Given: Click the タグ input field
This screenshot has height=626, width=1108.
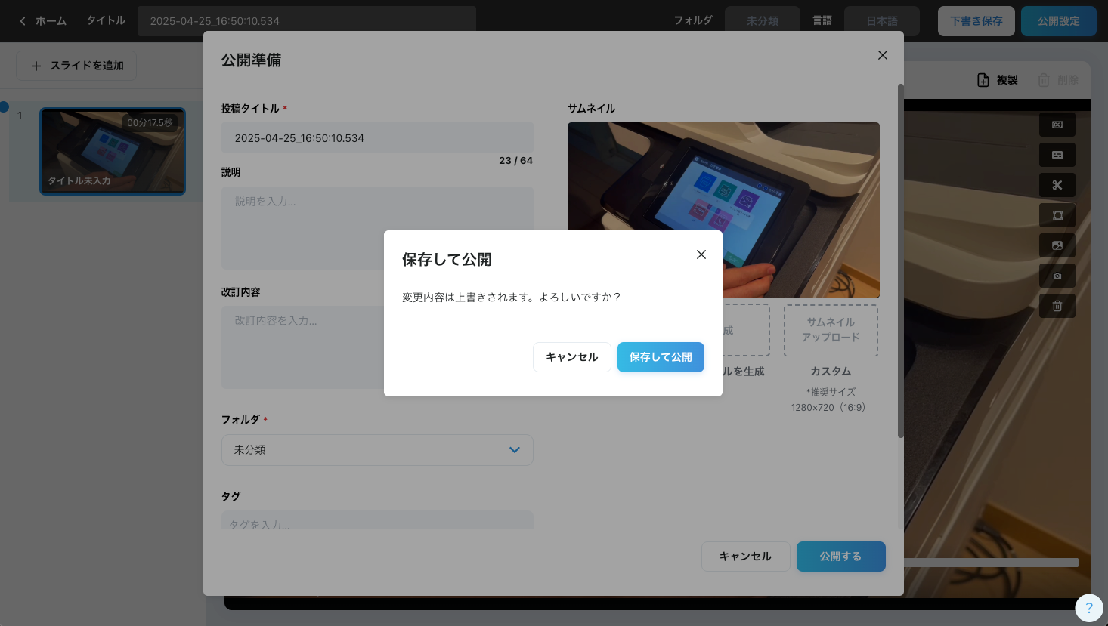Looking at the screenshot, I should tap(377, 520).
